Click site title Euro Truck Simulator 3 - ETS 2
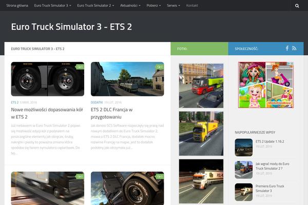The height and width of the screenshot is (205, 308). 71,27
